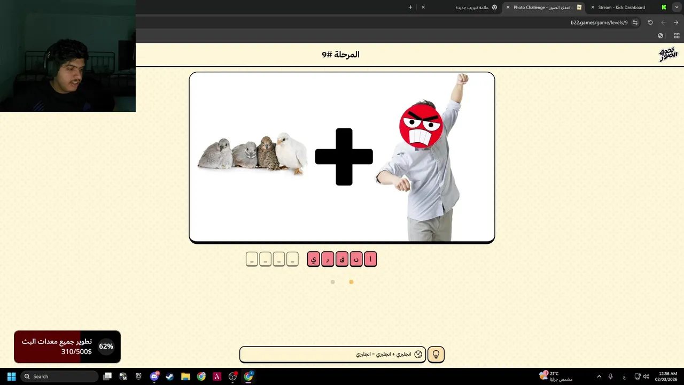Open the weather widget showing 21°C

click(556, 376)
